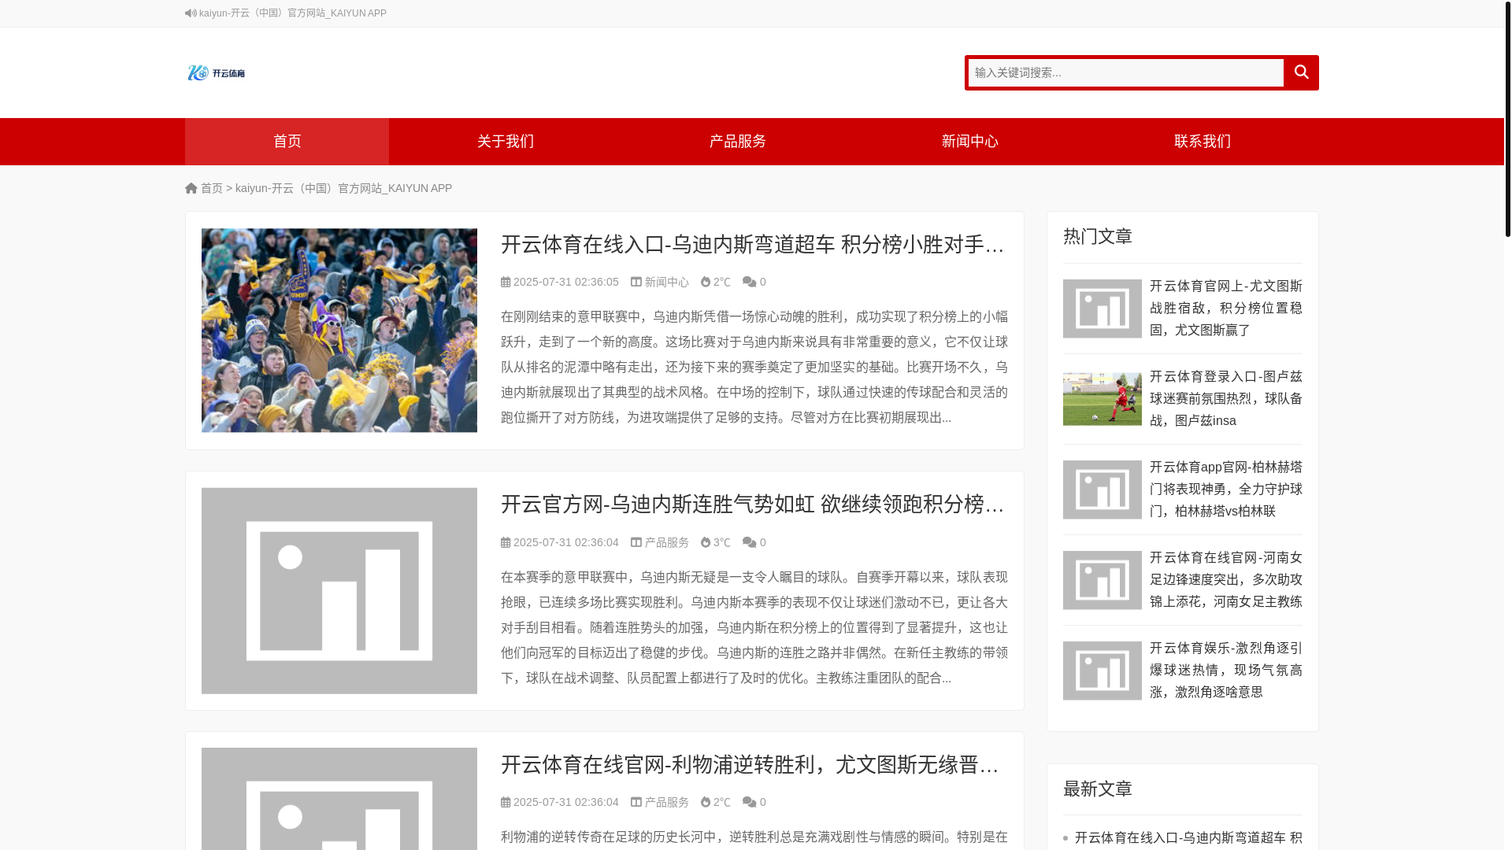Click comments icon of 利物浦逆转胜利 article
This screenshot has width=1512, height=850.
point(749,802)
